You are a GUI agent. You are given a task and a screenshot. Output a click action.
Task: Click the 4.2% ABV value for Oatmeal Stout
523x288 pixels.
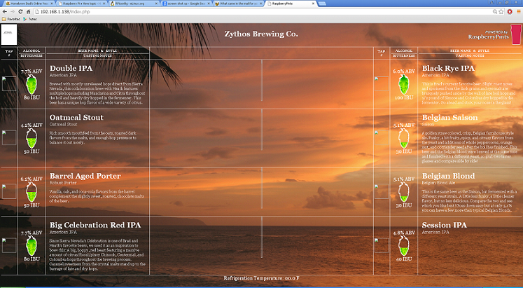pos(32,125)
